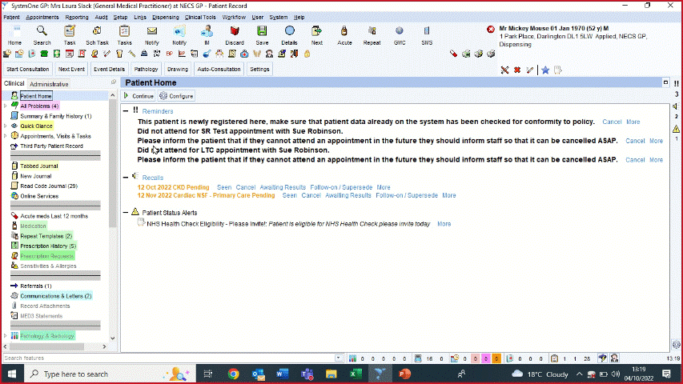Expand Appointments, Visits & Tasks node
Image resolution: width=683 pixels, height=384 pixels.
pos(6,136)
